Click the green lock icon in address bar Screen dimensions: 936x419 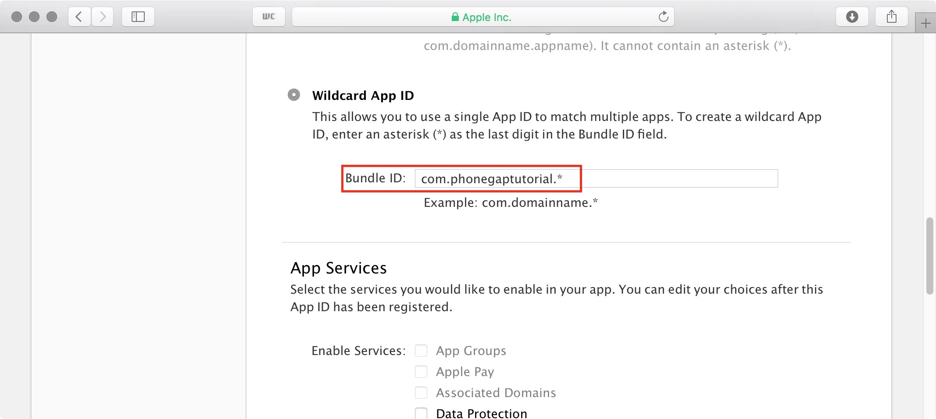click(455, 17)
